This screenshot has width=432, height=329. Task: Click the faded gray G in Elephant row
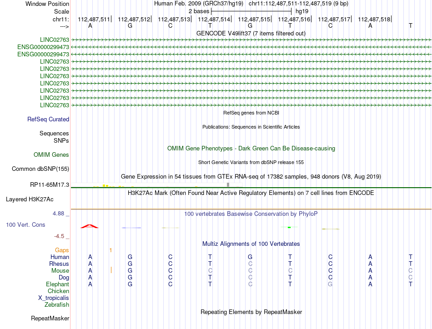(x=330, y=284)
